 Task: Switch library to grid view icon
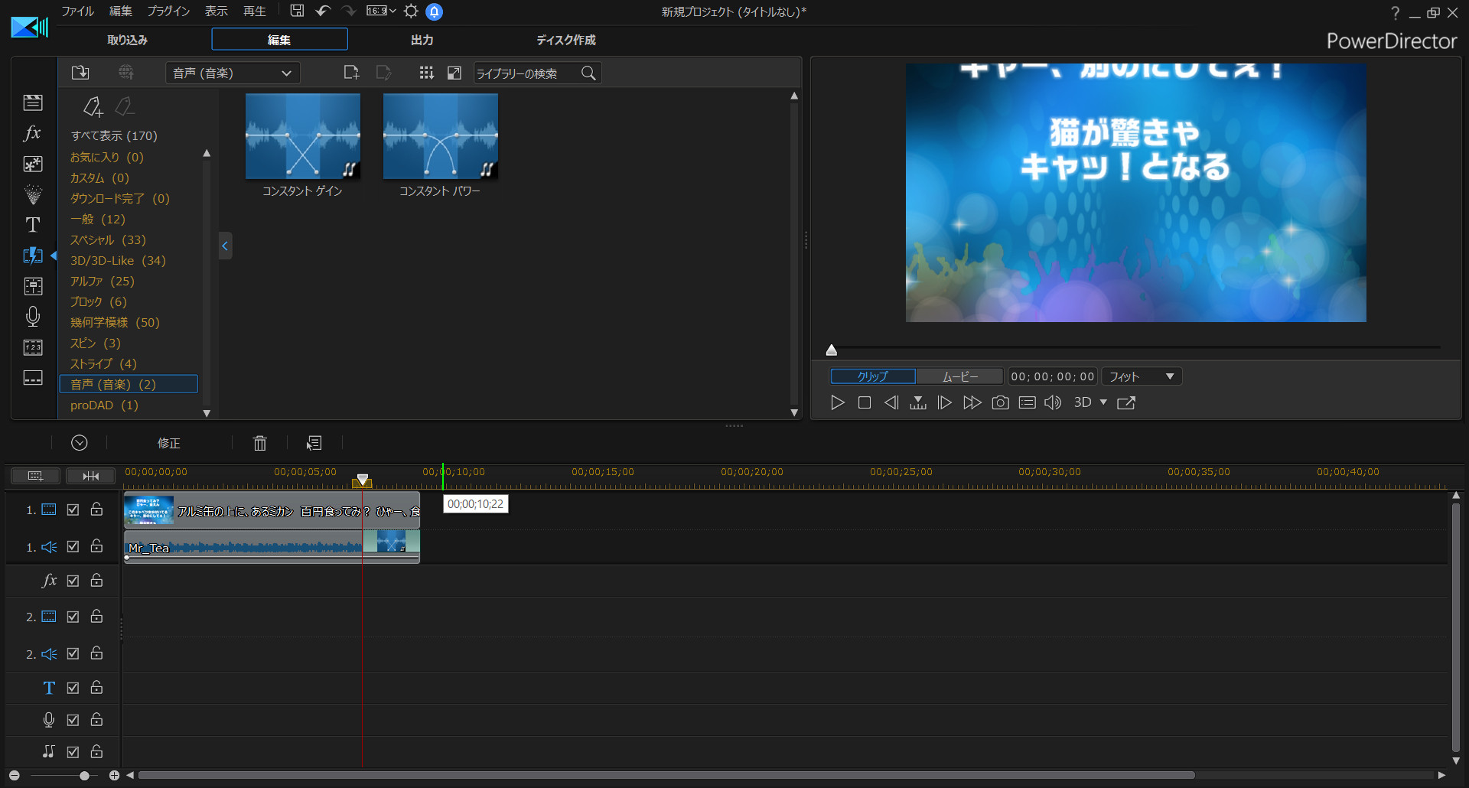point(427,73)
